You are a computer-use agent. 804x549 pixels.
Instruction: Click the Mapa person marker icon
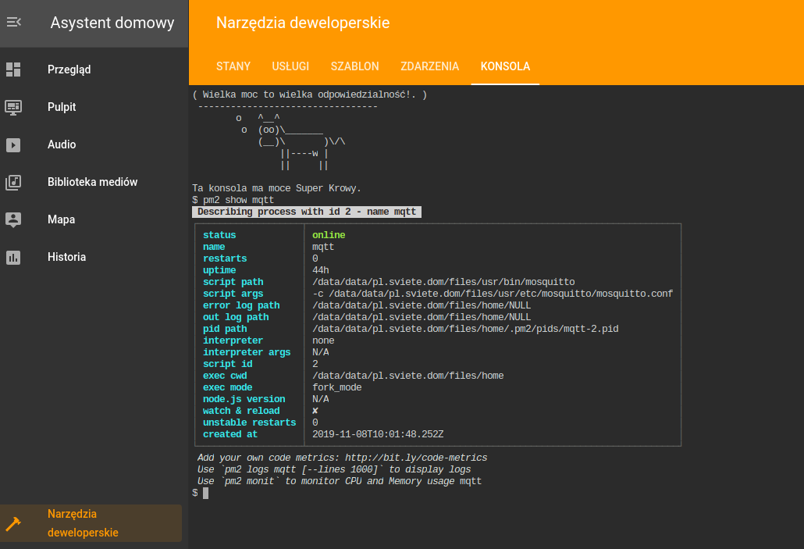(x=13, y=219)
